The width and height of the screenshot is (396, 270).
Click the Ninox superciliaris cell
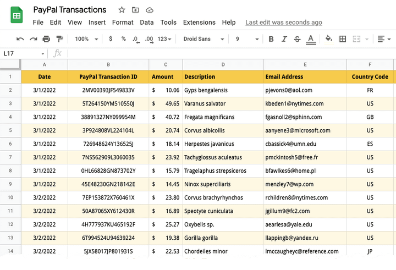(x=223, y=184)
